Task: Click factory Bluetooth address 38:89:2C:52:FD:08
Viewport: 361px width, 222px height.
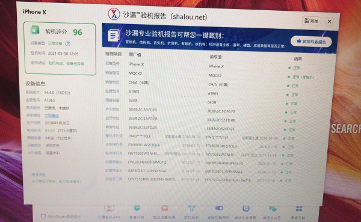Action: click(143, 119)
